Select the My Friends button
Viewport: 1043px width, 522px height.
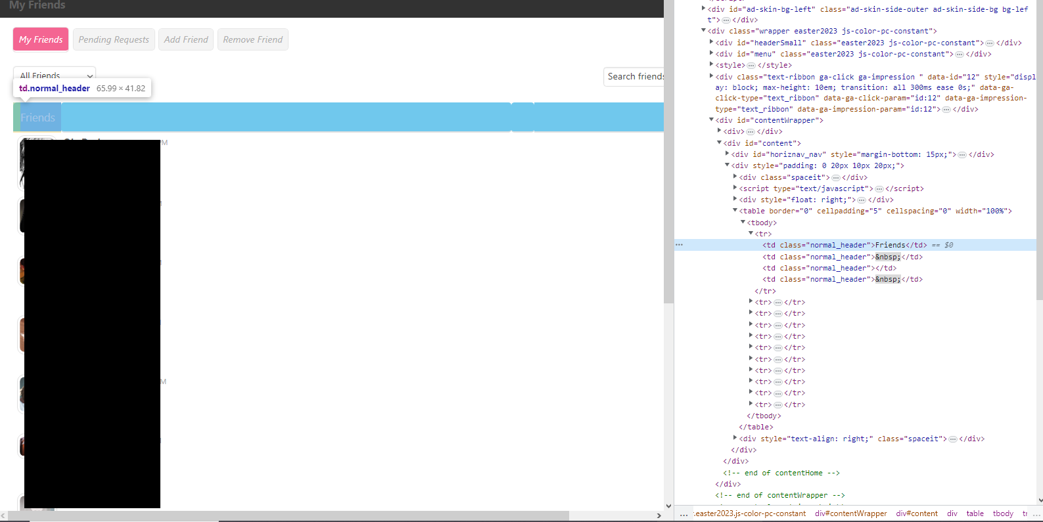pos(41,39)
